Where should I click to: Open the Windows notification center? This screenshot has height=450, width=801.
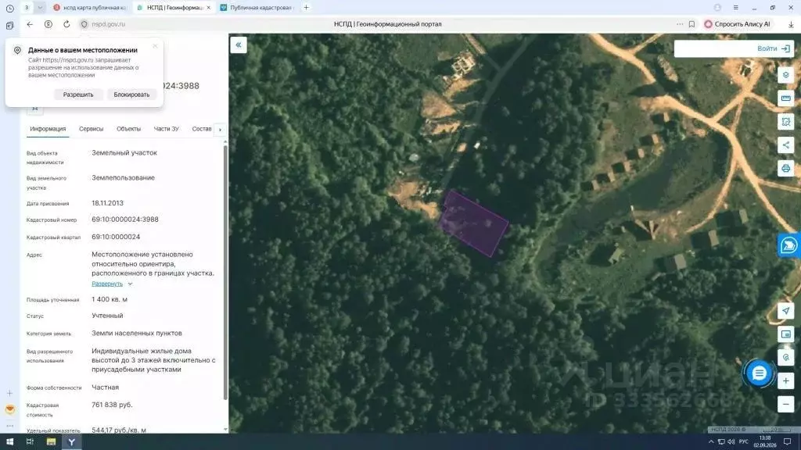tap(788, 442)
